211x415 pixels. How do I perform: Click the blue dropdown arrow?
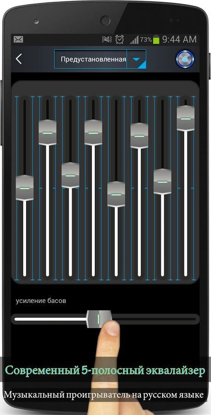coord(136,59)
